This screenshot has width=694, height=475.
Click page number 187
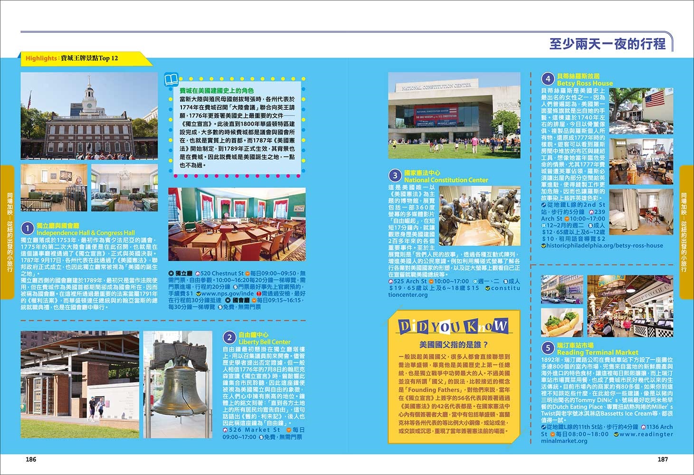[x=663, y=459]
